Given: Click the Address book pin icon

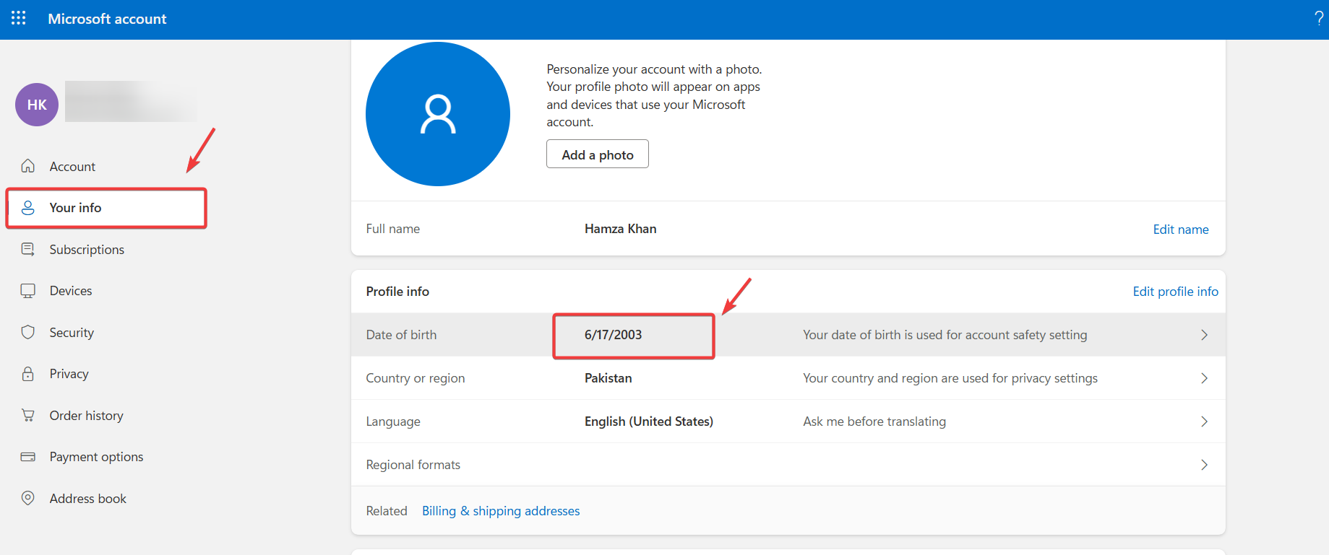Looking at the screenshot, I should [x=28, y=498].
